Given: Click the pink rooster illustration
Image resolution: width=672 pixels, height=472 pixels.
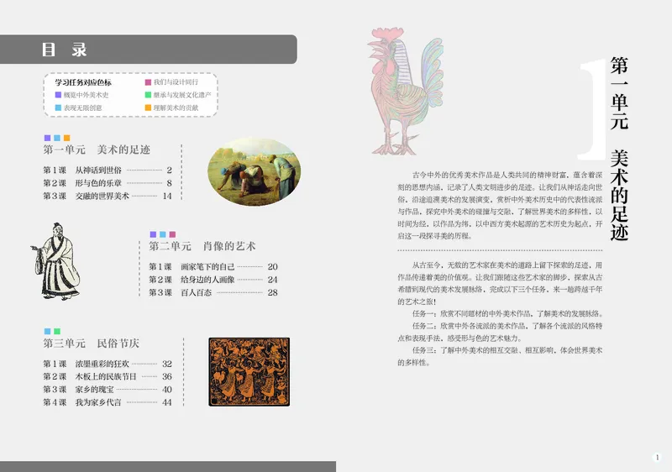Looking at the screenshot, I should [x=405, y=91].
